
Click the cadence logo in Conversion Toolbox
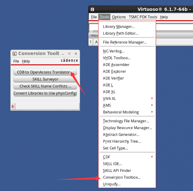coord(69,60)
